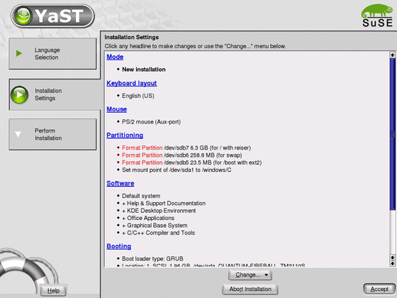Click the green play icon beside Installation Settings
397x298 pixels.
(20, 95)
